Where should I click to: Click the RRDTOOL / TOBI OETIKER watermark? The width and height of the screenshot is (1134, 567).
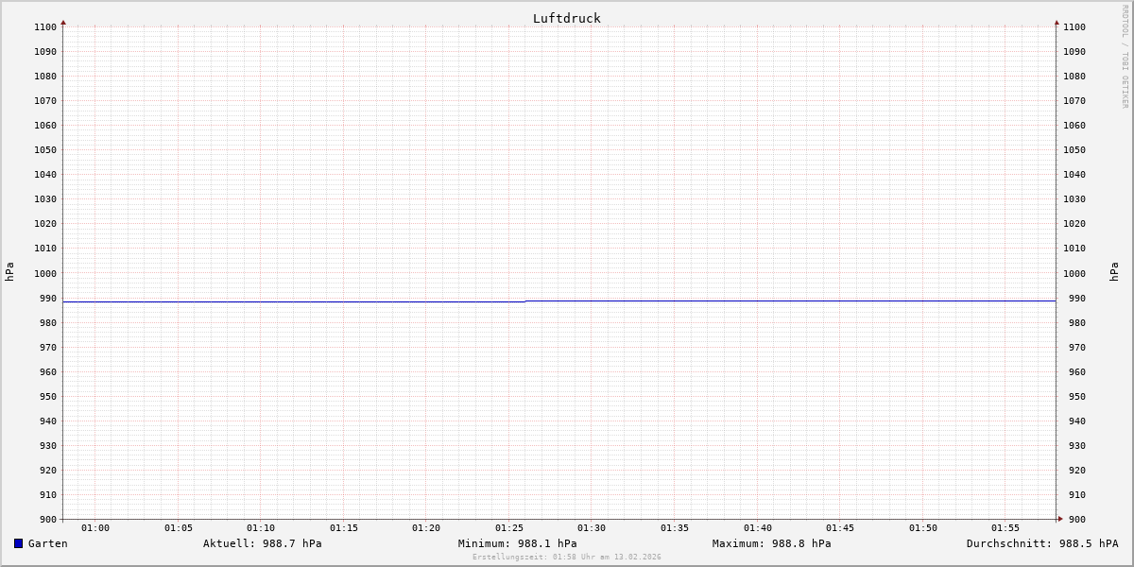point(1125,57)
